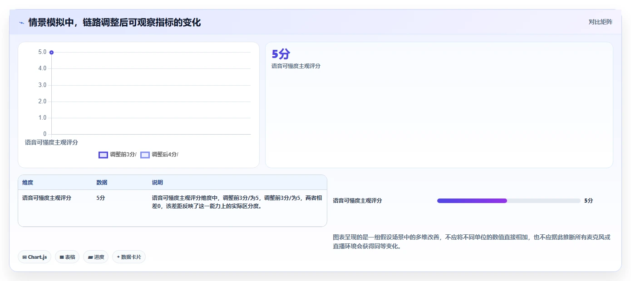Click the table description text about 调整前3分
This screenshot has height=281, width=631.
coord(237,202)
